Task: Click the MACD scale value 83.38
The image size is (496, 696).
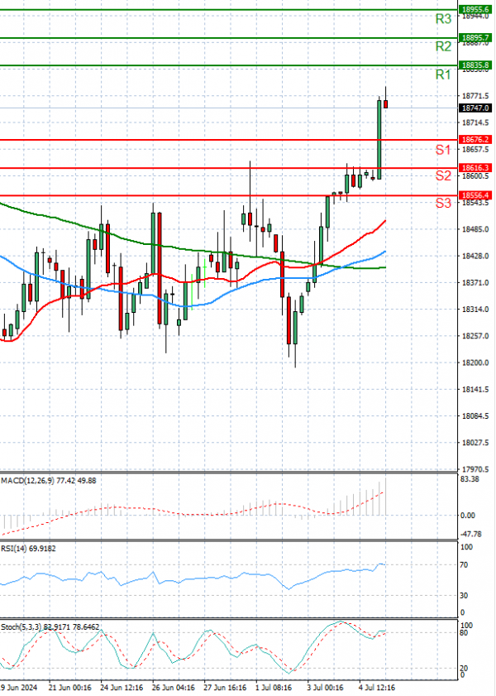Action: 470,479
